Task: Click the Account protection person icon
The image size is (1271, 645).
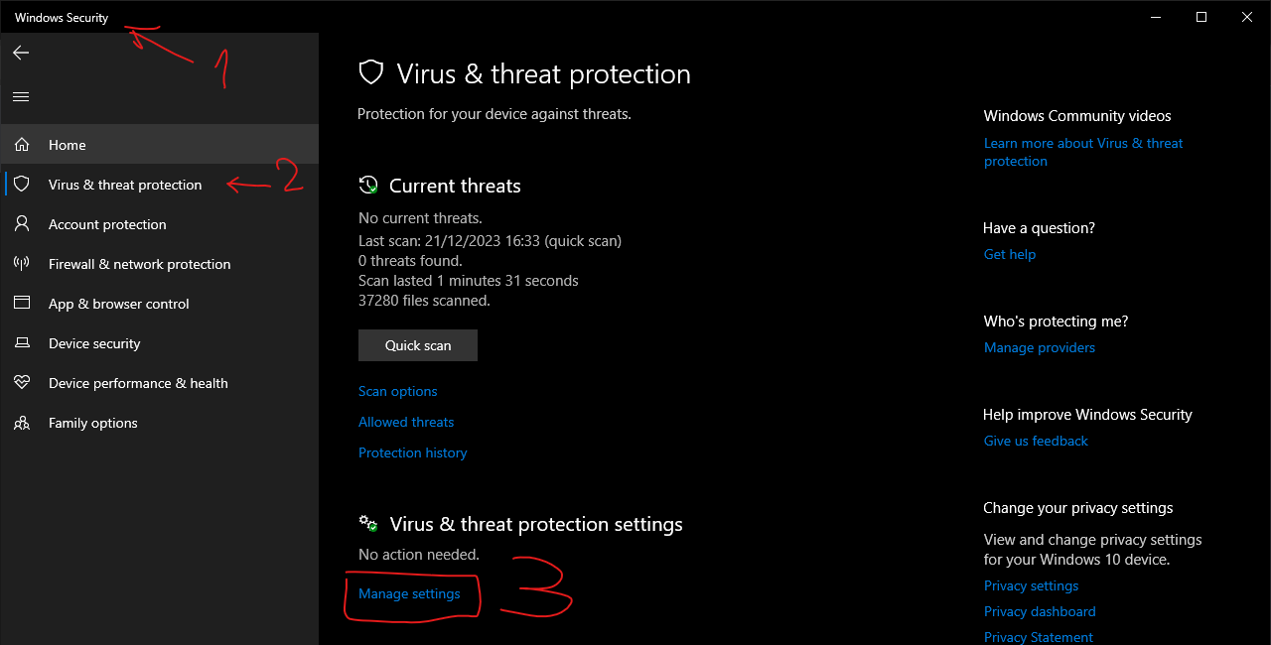Action: 22,224
